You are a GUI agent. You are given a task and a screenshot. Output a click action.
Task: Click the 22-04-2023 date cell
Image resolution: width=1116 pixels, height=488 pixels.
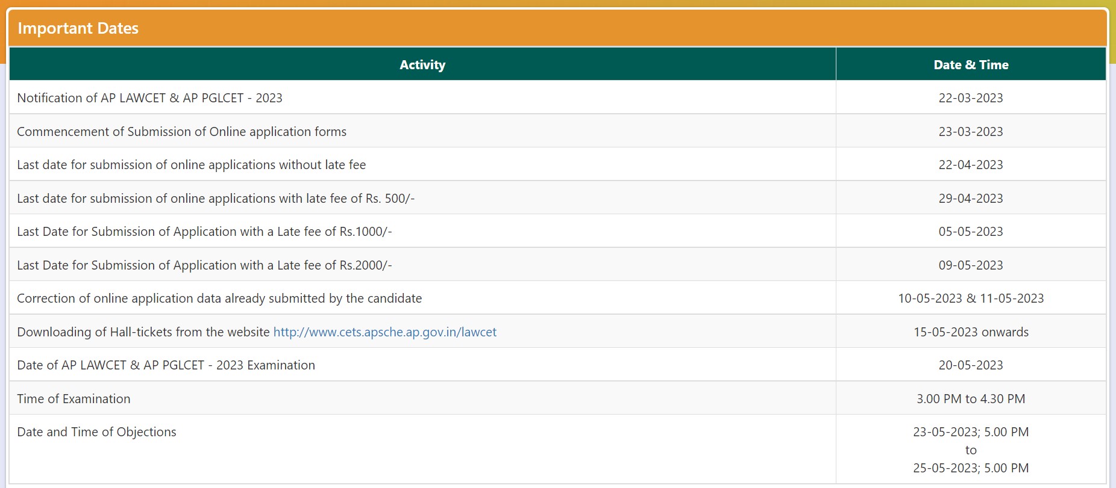click(970, 165)
